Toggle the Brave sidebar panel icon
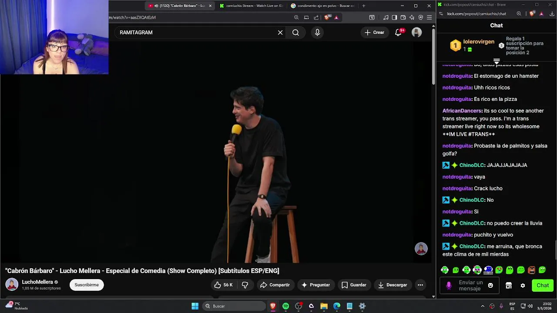This screenshot has height=313, width=557. point(394,17)
